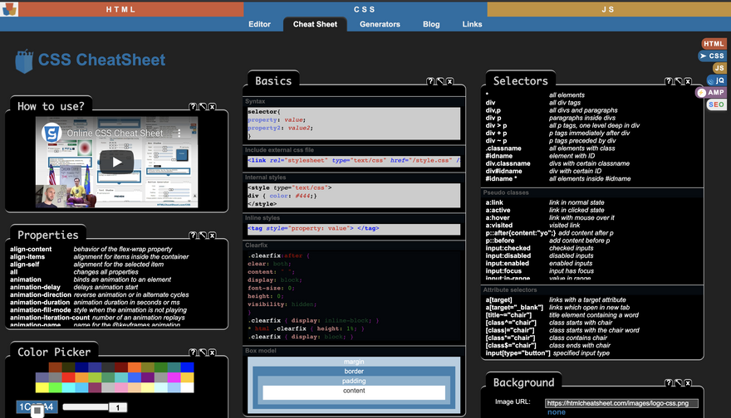This screenshot has height=418, width=731.
Task: Go to the JS section in top bar
Action: pyautogui.click(x=608, y=9)
